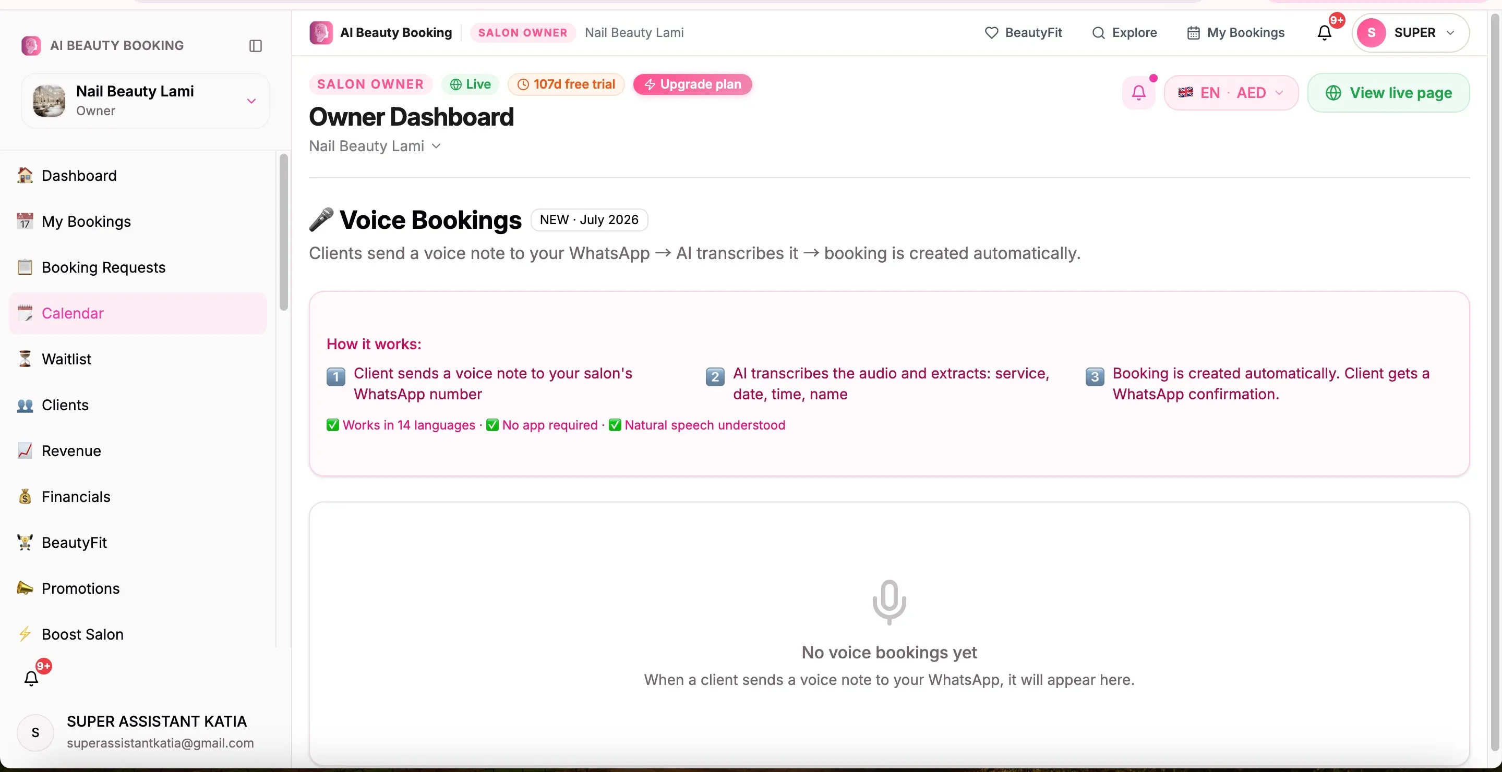Screen dimensions: 1502x772
Task: Open BeautyFit link in top bar
Action: click(1023, 33)
